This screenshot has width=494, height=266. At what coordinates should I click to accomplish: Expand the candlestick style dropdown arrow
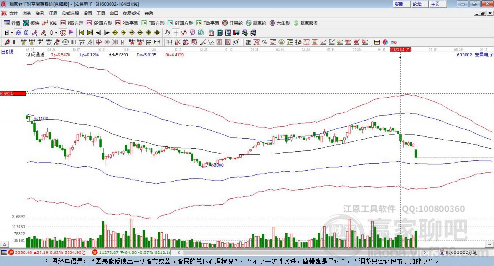point(56,33)
